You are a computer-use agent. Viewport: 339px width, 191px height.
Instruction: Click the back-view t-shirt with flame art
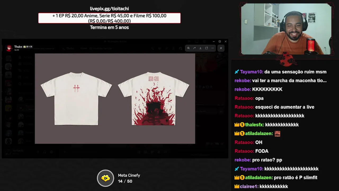154,99
